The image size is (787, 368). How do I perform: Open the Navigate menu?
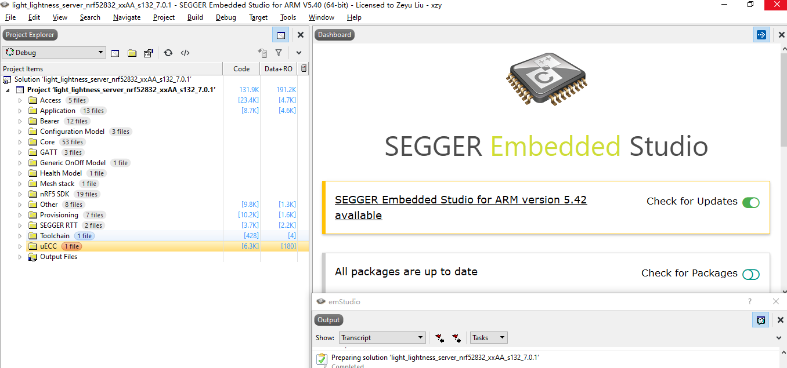[127, 17]
